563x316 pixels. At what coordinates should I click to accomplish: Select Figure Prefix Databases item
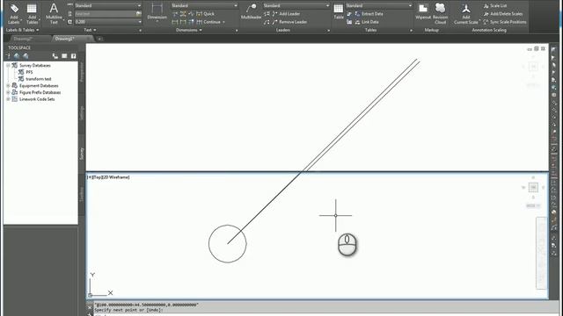pos(40,92)
